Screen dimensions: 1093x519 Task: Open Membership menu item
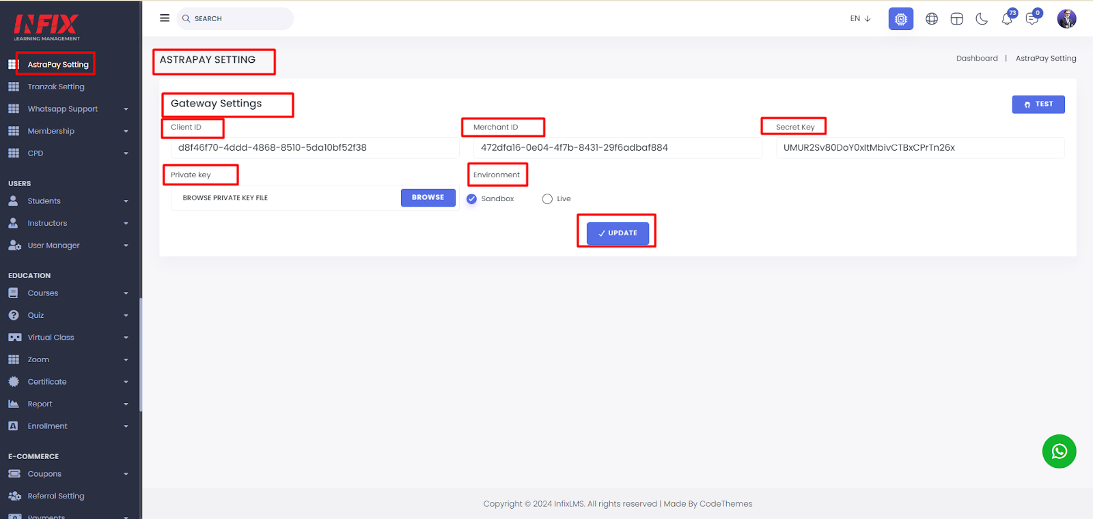pyautogui.click(x=51, y=131)
